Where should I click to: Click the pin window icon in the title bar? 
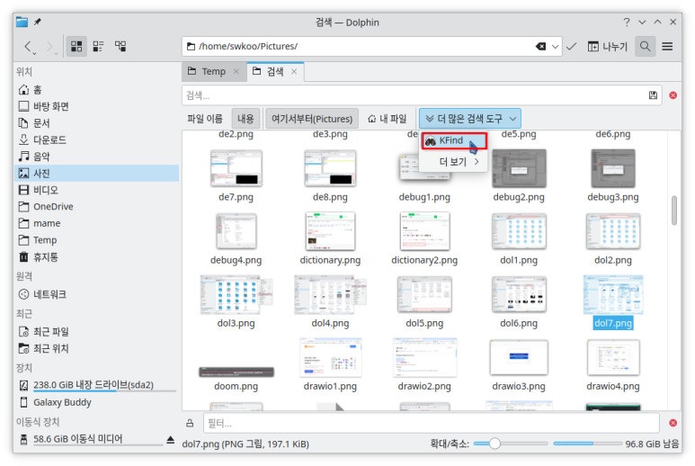[x=38, y=22]
